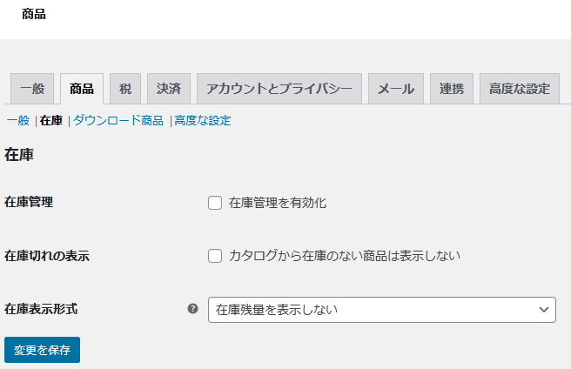This screenshot has width=571, height=369.
Task: Open the 在庫残量を表示しない dropdown
Action: 381,310
